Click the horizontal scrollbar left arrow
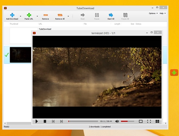 5,123
